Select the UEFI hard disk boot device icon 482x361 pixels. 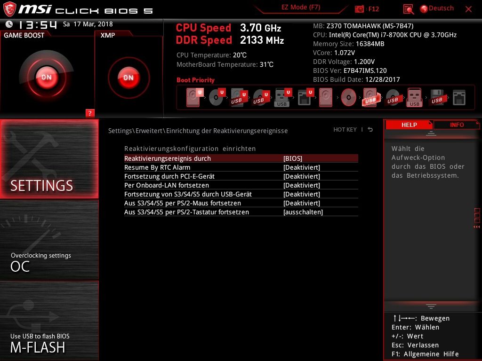point(194,97)
